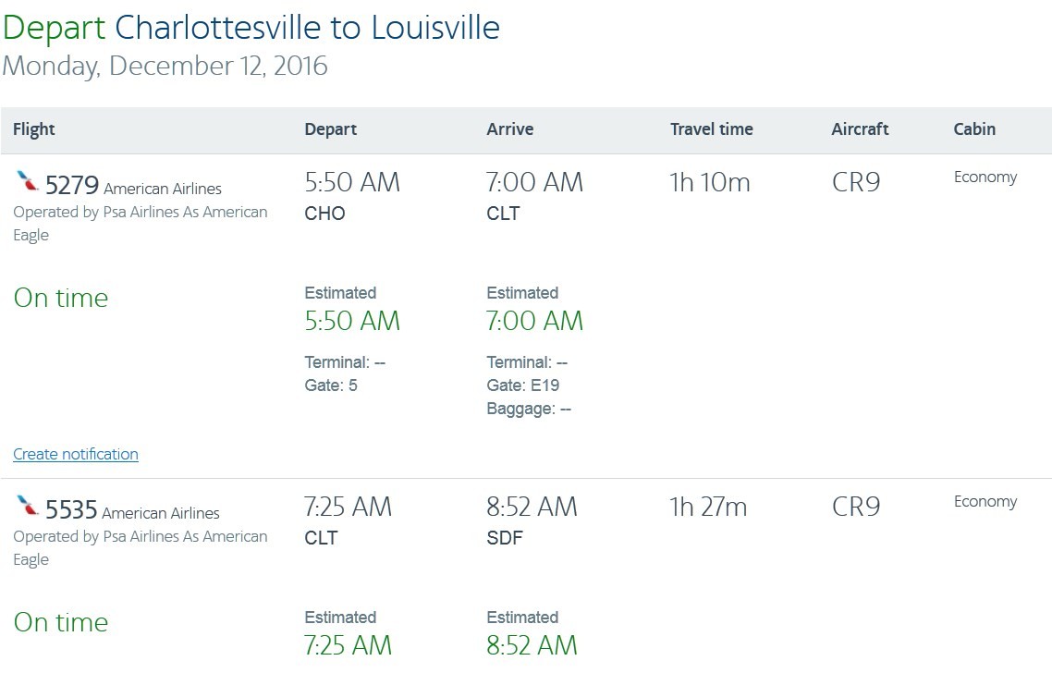This screenshot has width=1052, height=673.
Task: Select the 1h 27m travel time
Action: [x=708, y=508]
